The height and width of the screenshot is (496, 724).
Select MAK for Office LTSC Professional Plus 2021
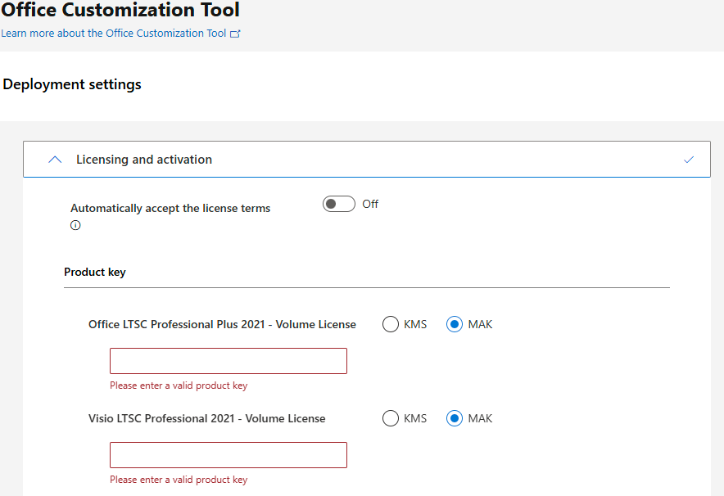pyautogui.click(x=455, y=324)
